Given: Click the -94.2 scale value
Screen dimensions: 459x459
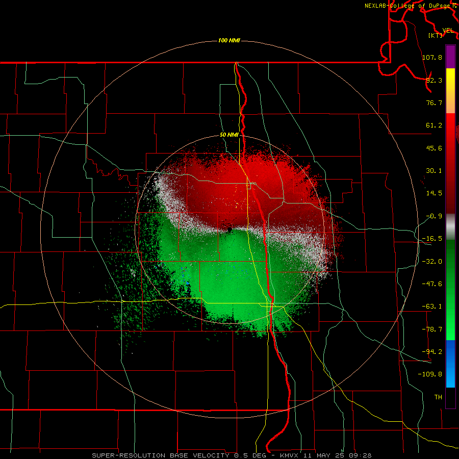Looking at the screenshot, I should point(432,351).
